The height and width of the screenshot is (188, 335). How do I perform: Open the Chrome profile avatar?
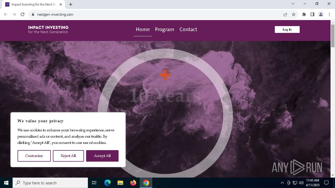[321, 14]
